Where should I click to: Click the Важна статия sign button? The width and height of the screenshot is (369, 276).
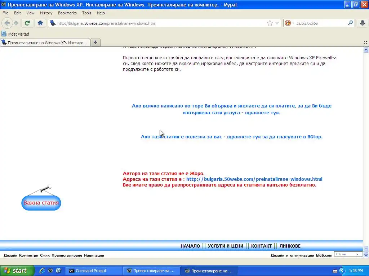(x=41, y=203)
